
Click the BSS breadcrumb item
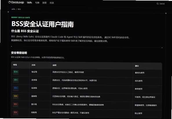[x=19, y=9]
